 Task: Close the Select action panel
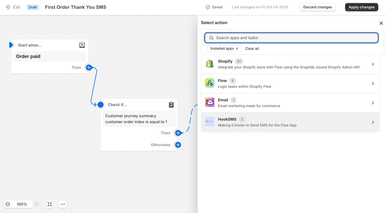pos(381,23)
